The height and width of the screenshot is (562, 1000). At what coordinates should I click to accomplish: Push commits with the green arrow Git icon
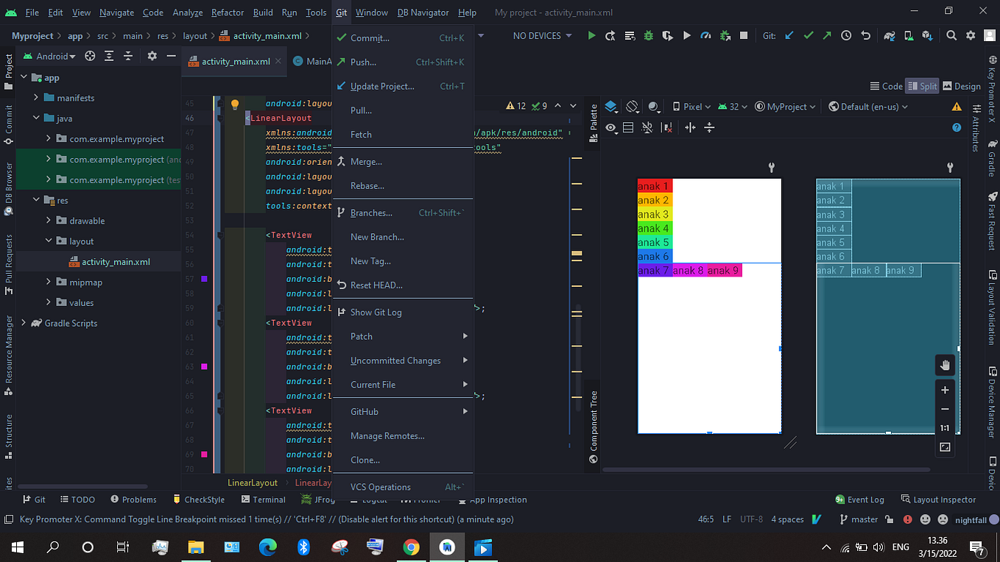828,35
